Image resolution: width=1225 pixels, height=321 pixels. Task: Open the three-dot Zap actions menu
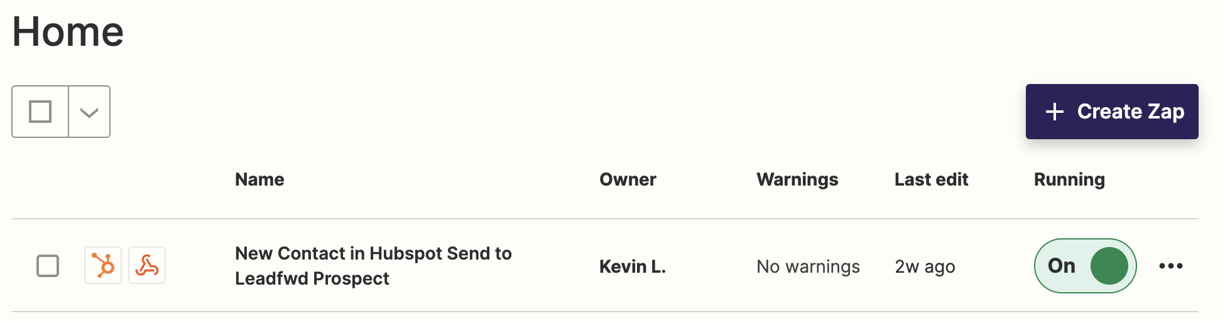click(x=1171, y=266)
